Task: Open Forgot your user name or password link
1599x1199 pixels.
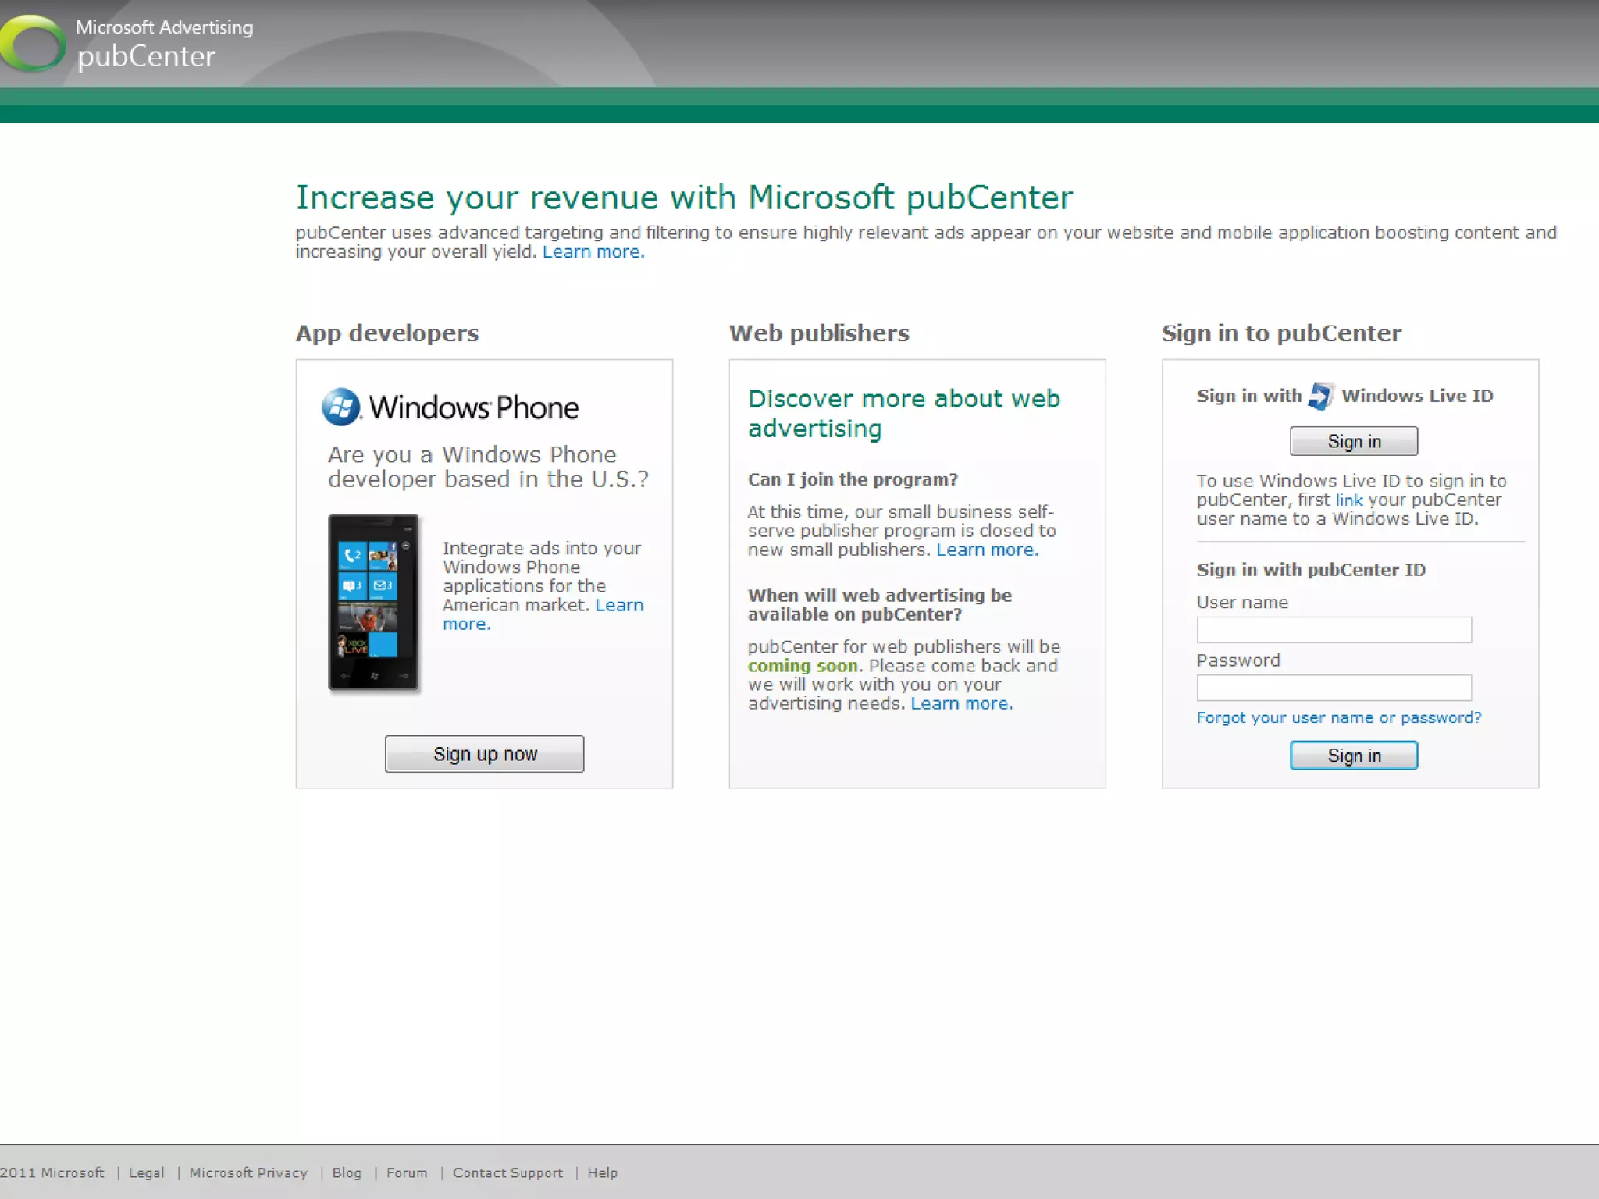Action: (1338, 717)
